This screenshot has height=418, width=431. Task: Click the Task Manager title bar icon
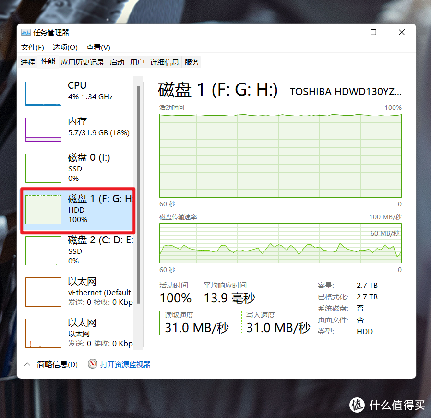(26, 32)
